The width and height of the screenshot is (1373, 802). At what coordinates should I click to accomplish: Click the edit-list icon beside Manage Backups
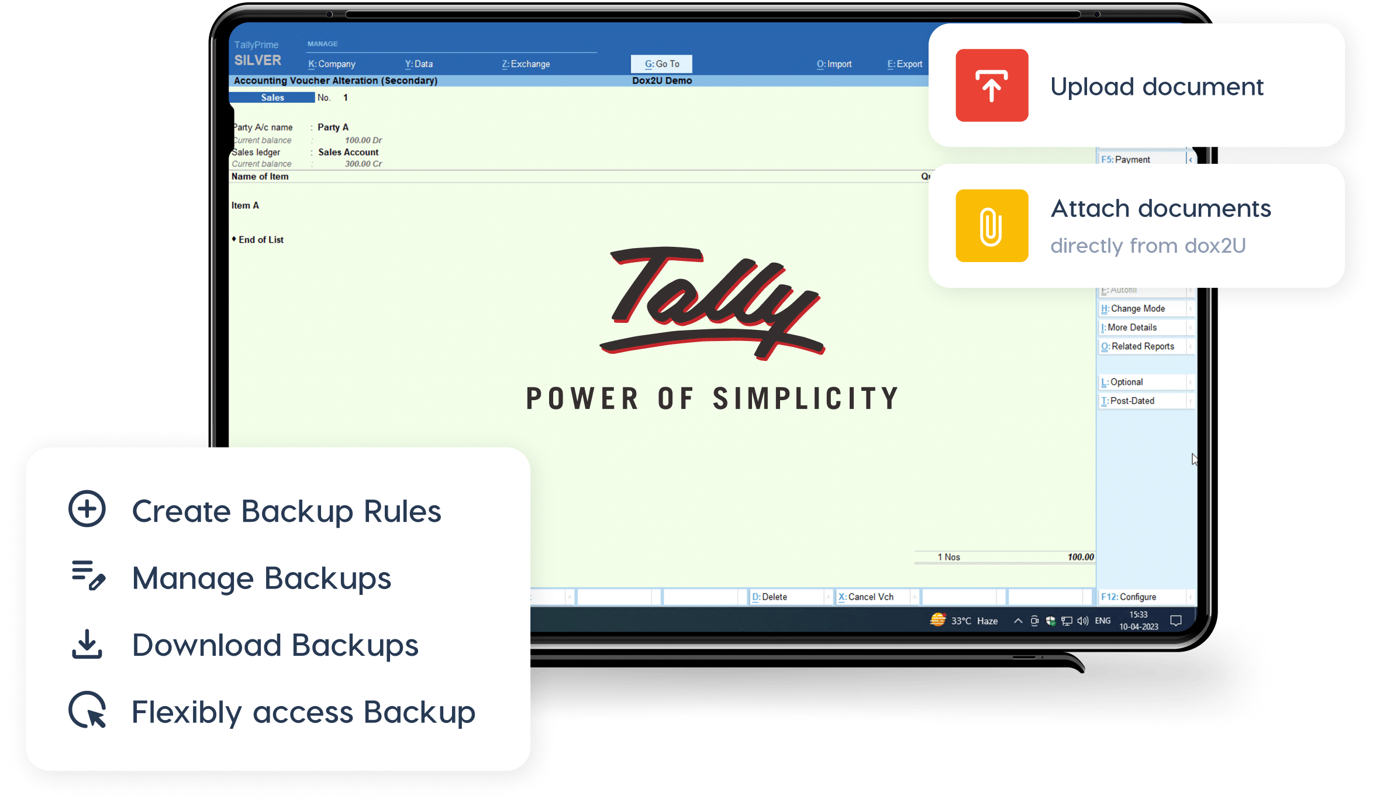pyautogui.click(x=88, y=576)
